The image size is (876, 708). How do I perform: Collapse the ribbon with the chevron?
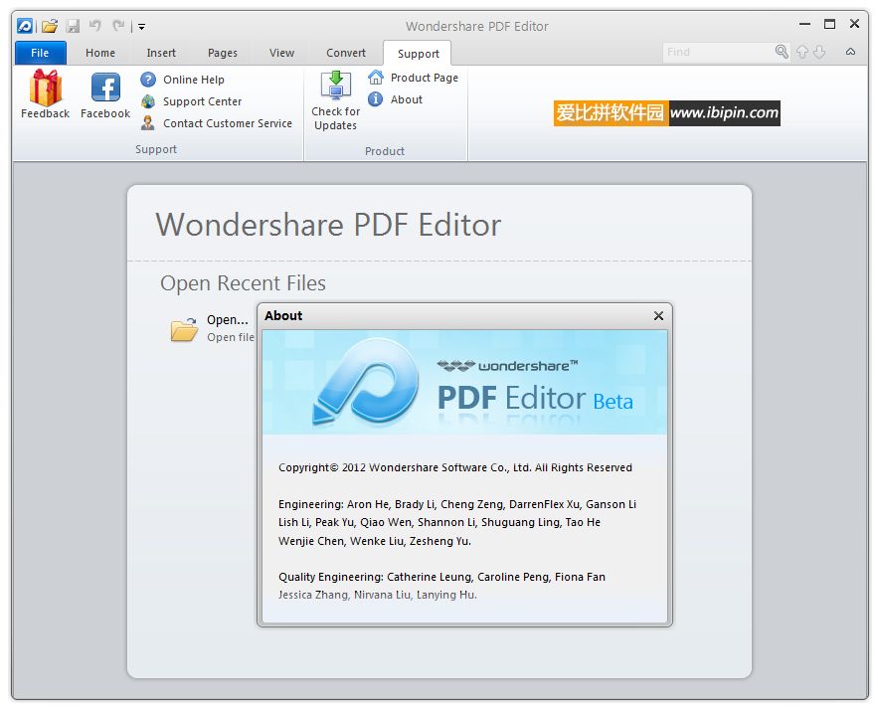[850, 52]
